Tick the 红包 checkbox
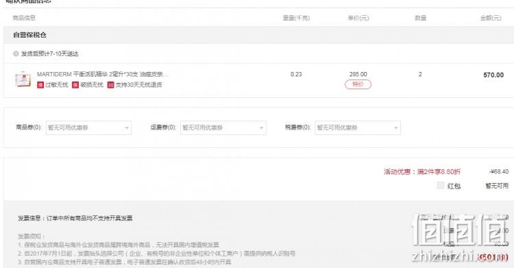This screenshot has width=514, height=268. 441,186
